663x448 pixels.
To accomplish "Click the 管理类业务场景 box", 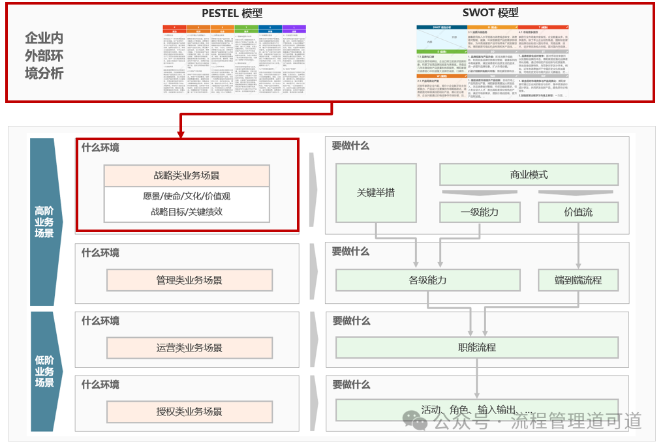I will tap(189, 280).
